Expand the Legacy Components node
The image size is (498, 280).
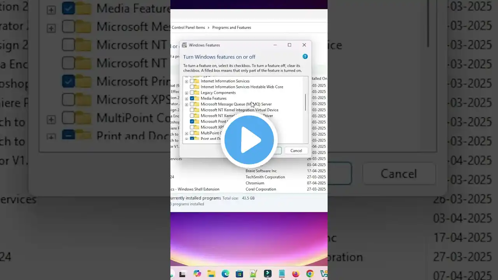187,93
